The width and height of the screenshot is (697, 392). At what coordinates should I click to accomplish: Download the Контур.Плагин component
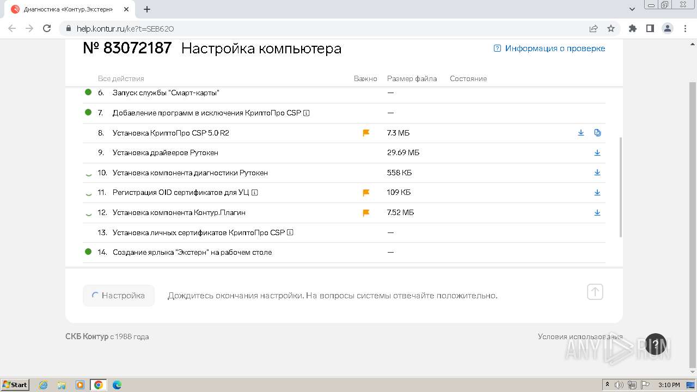point(597,212)
